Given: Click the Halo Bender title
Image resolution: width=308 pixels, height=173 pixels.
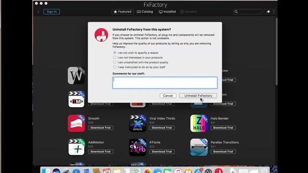Looking at the screenshot, I should tap(219, 119).
